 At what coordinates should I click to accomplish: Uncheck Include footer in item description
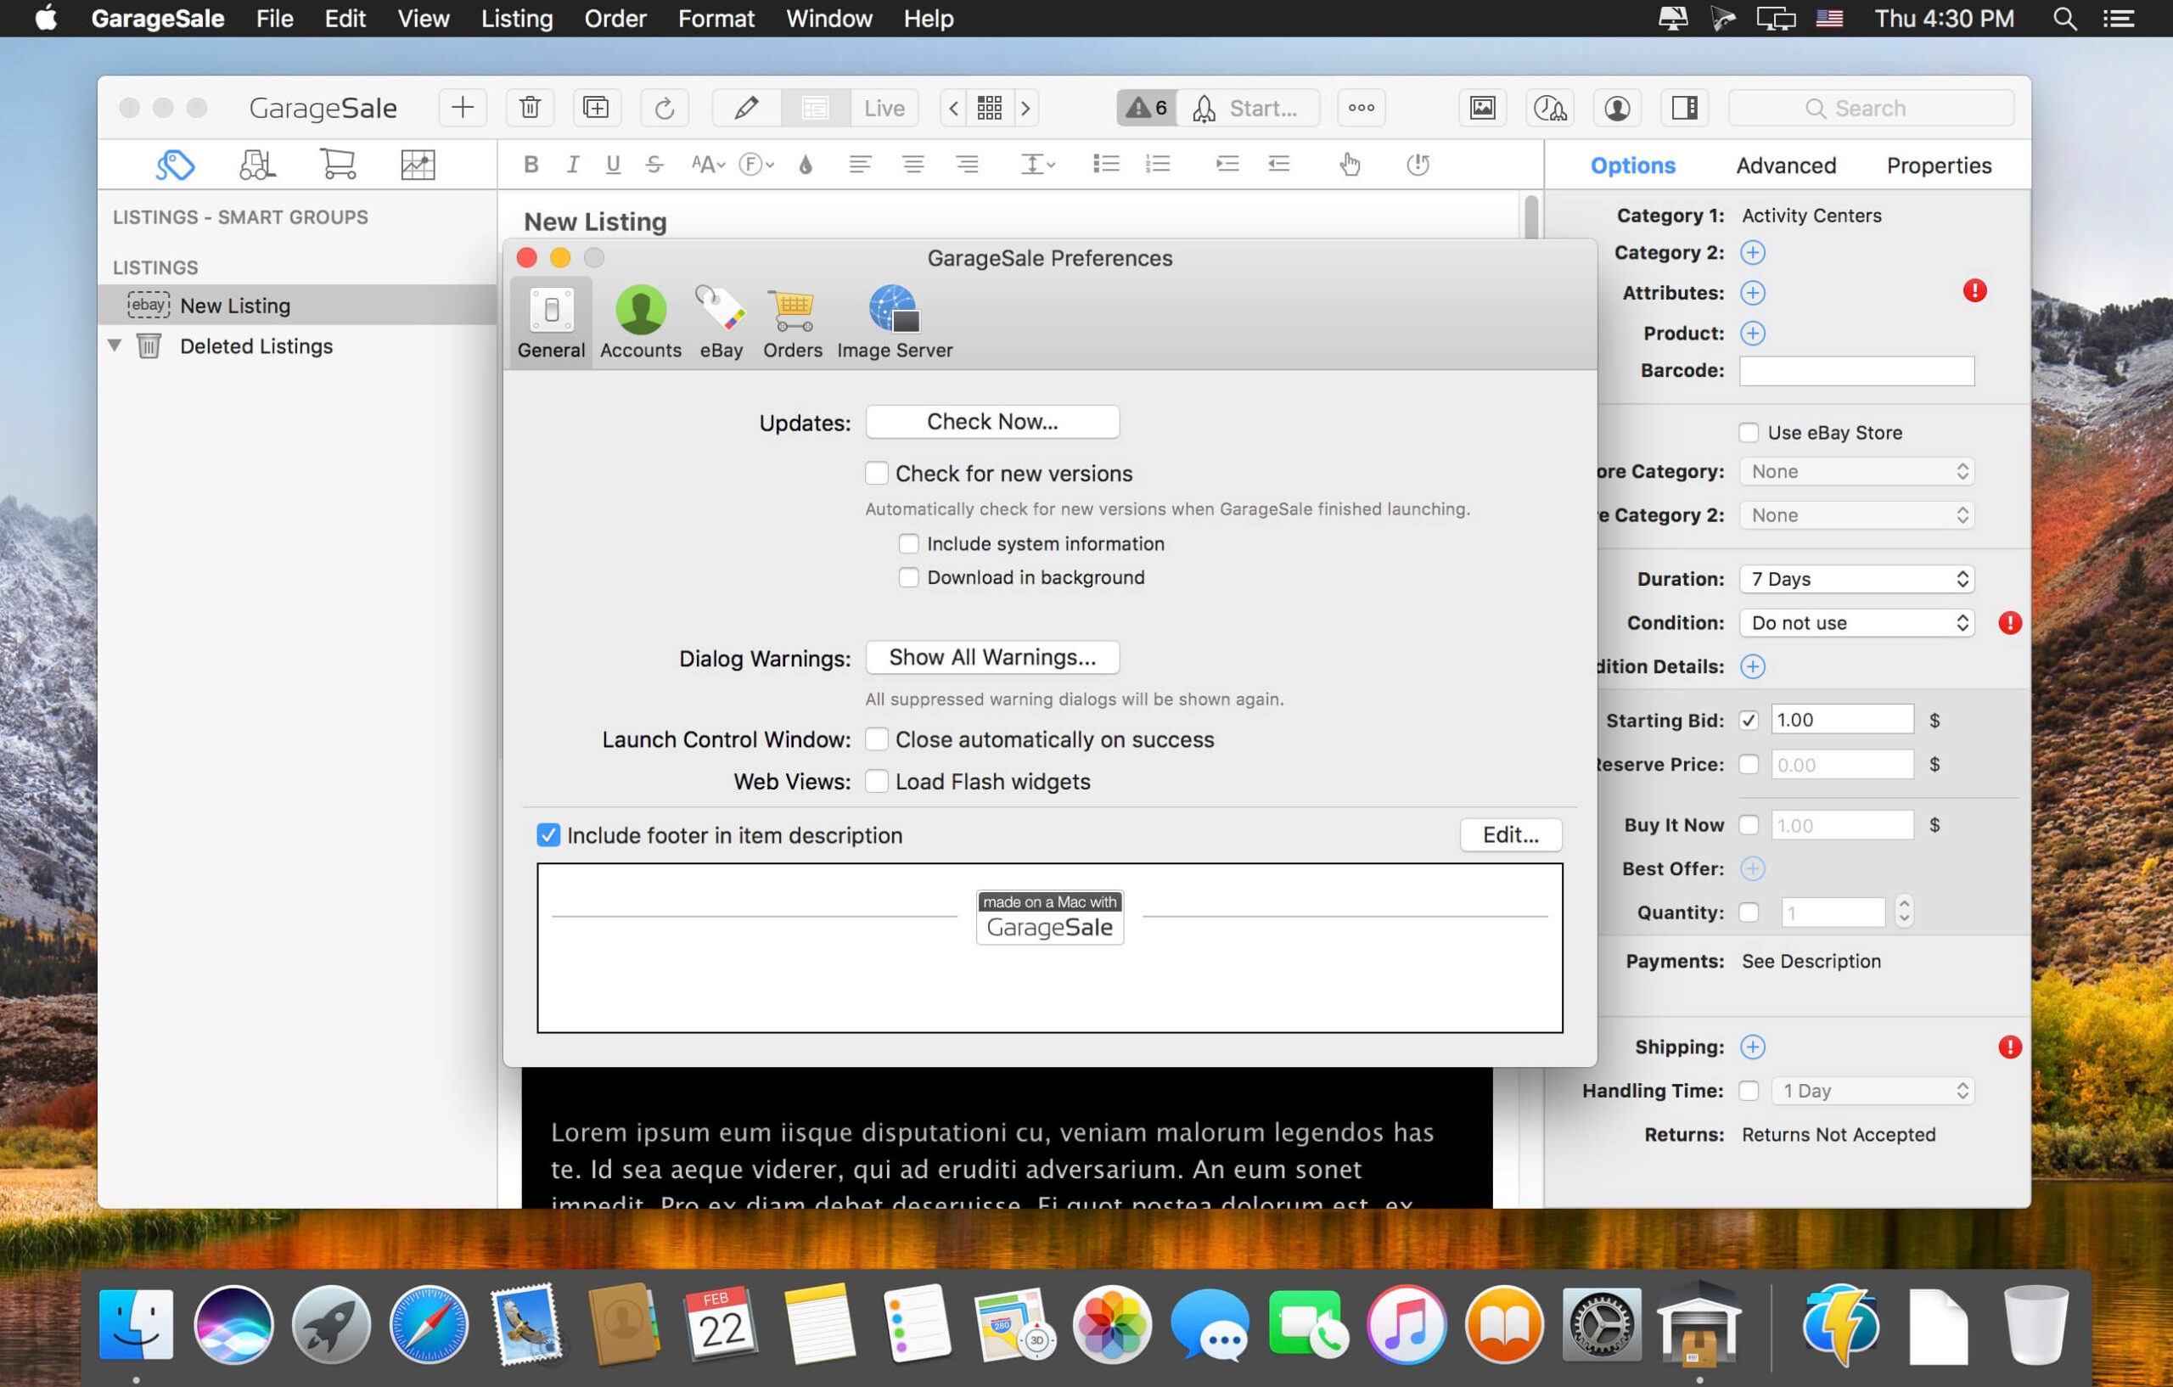547,835
